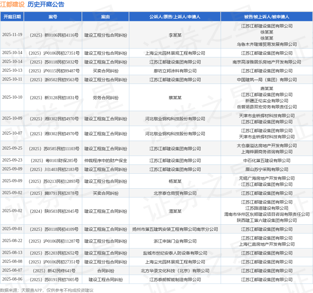
Task: Select the date cell 2025-09-25
Action: 12,148
